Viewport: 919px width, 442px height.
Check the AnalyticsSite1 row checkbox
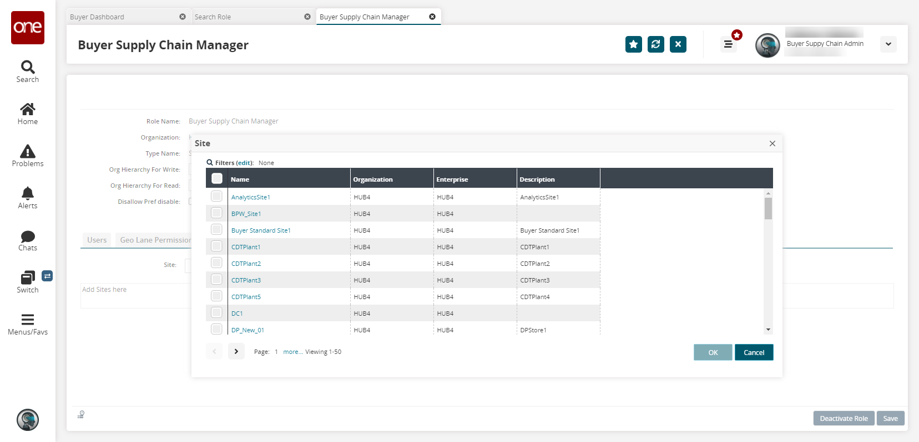[216, 197]
